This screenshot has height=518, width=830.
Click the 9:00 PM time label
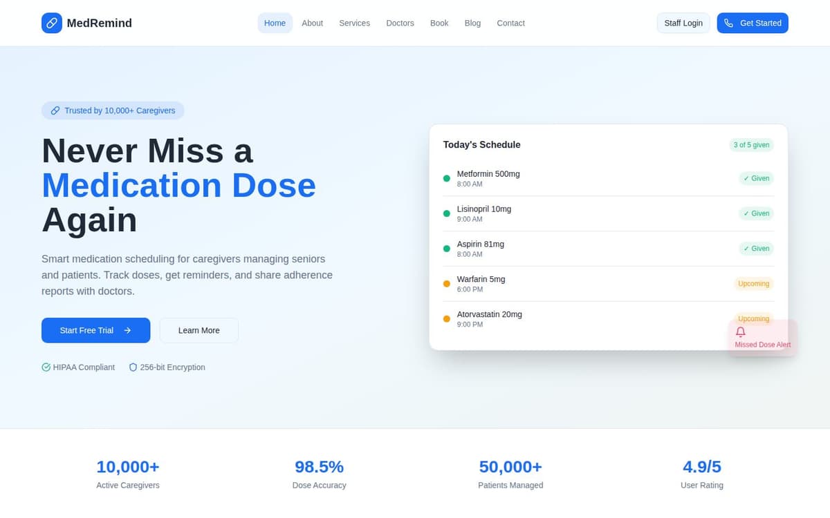pyautogui.click(x=470, y=325)
